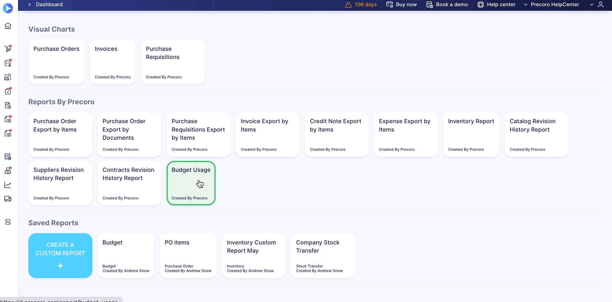The height and width of the screenshot is (302, 612).
Task: Open the clipboard checkmark sidebar icon
Action: coord(8,91)
